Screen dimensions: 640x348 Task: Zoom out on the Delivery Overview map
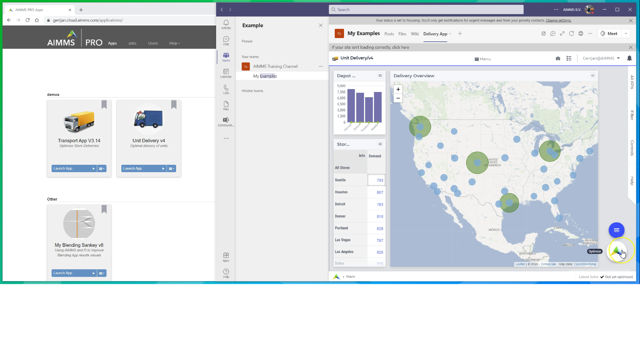click(398, 98)
